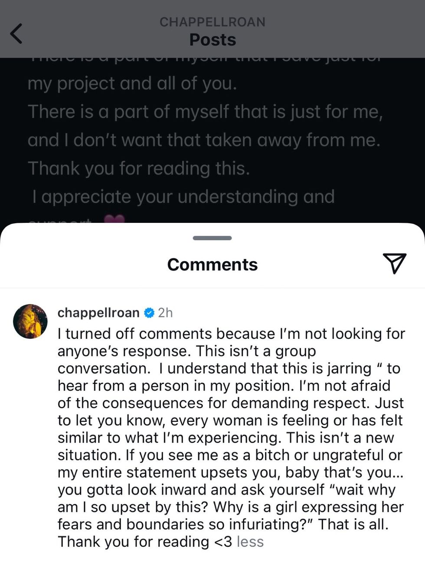Click the 'Comments' heading
Viewport: 425px width, 566px height.
point(212,265)
